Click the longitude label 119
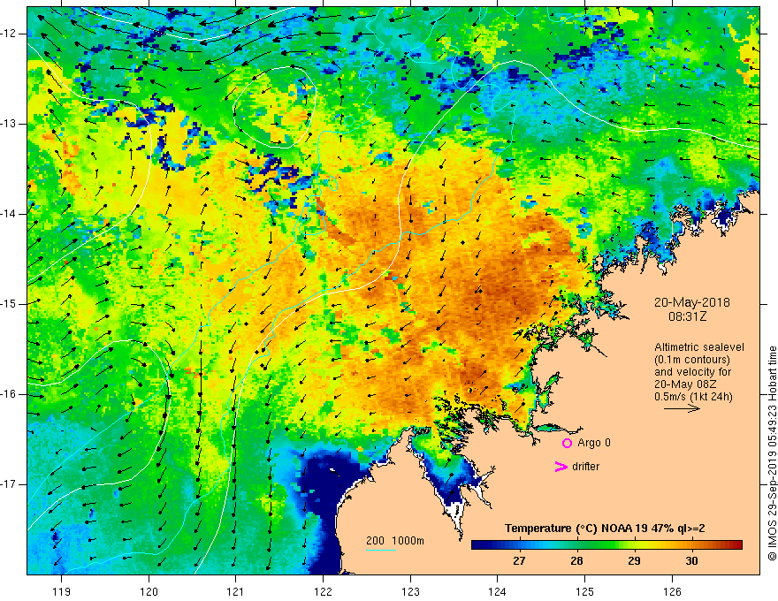The width and height of the screenshot is (778, 601). [62, 592]
